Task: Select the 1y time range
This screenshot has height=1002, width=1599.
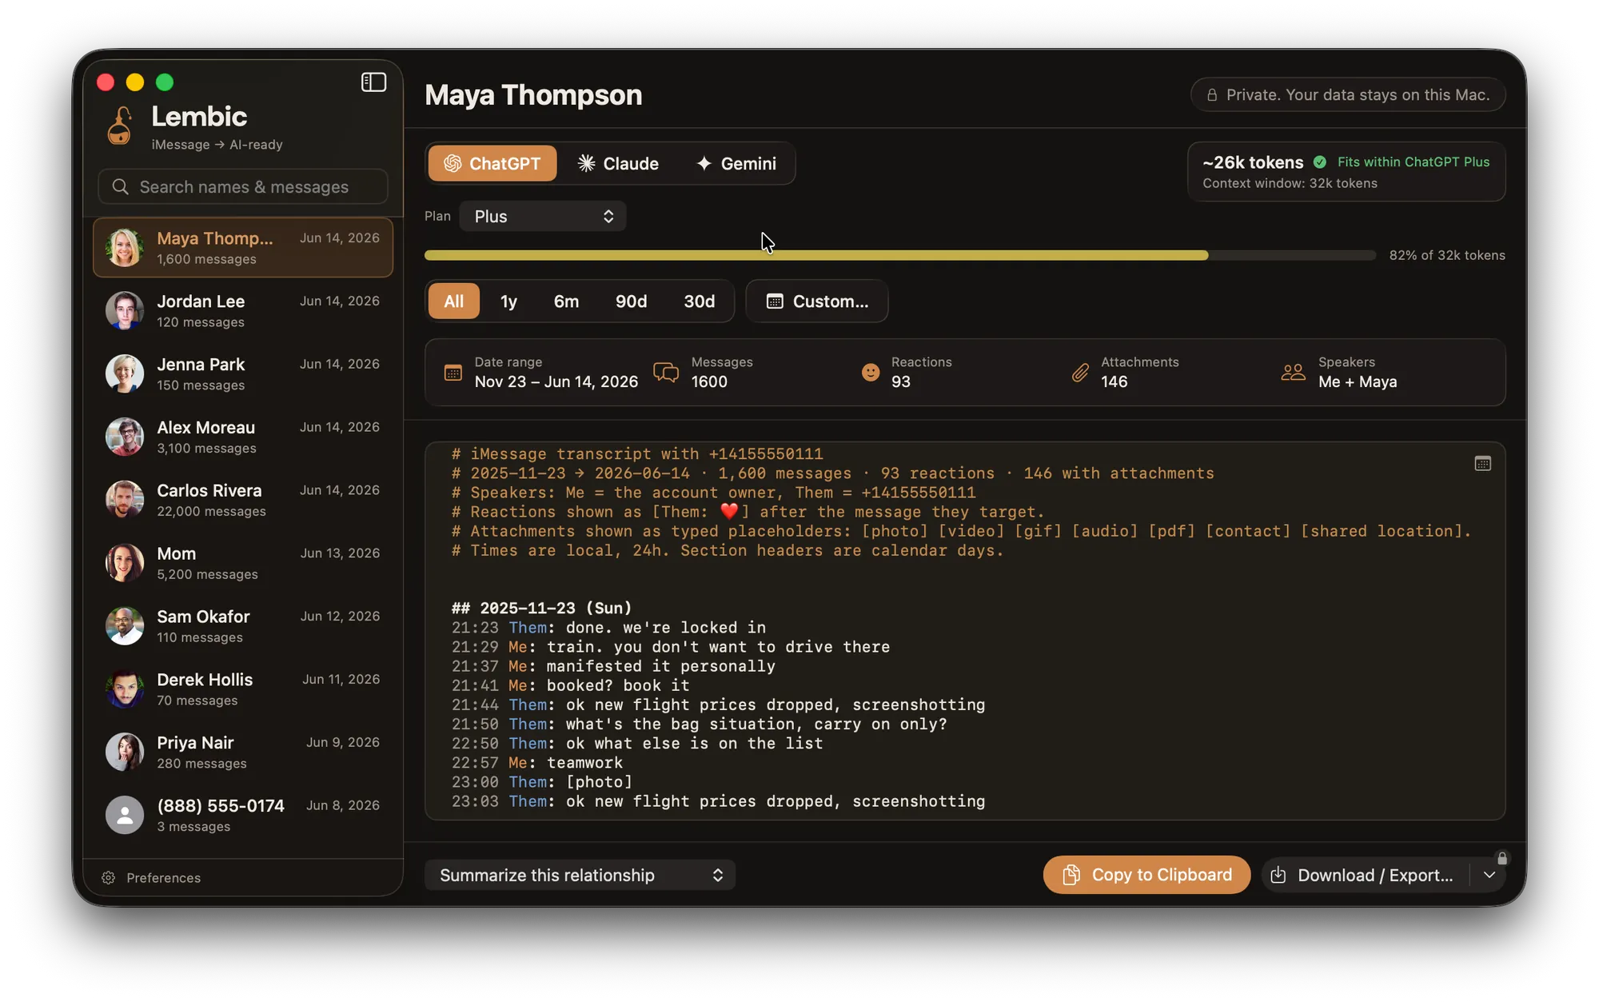Action: (509, 301)
